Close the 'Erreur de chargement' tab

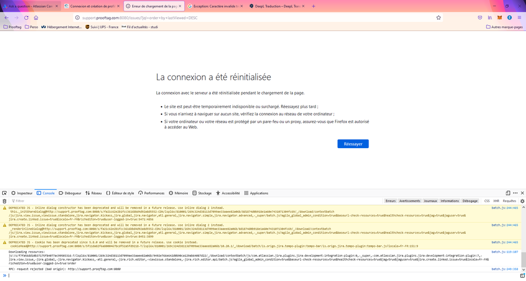pyautogui.click(x=180, y=6)
